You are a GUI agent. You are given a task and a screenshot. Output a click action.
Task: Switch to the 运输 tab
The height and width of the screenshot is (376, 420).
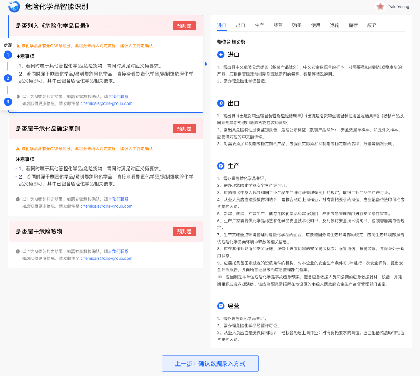(334, 25)
